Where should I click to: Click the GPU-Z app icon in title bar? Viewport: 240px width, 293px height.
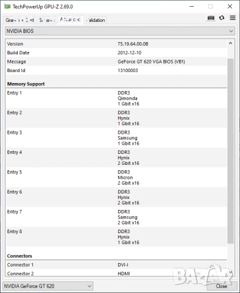[7, 7]
